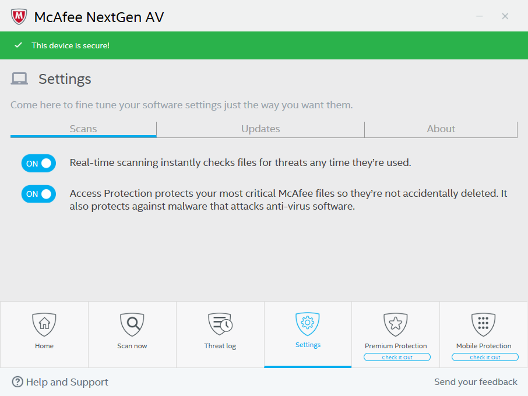Viewport: 528px width, 396px height.
Task: Click the Premium Protection star icon
Action: coord(396,324)
